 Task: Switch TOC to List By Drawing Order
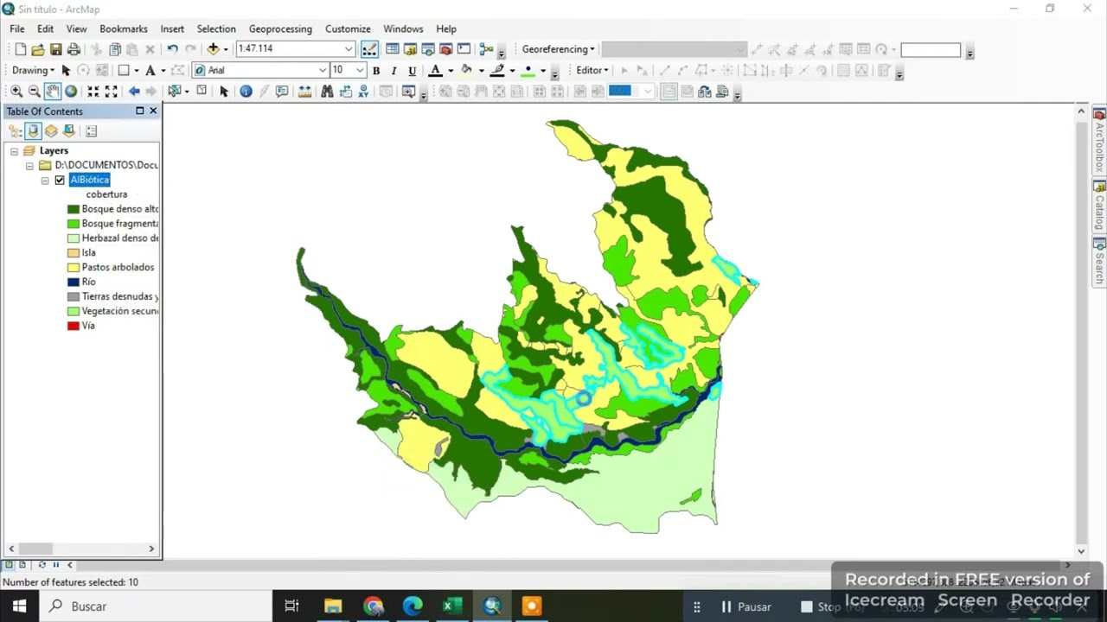15,131
